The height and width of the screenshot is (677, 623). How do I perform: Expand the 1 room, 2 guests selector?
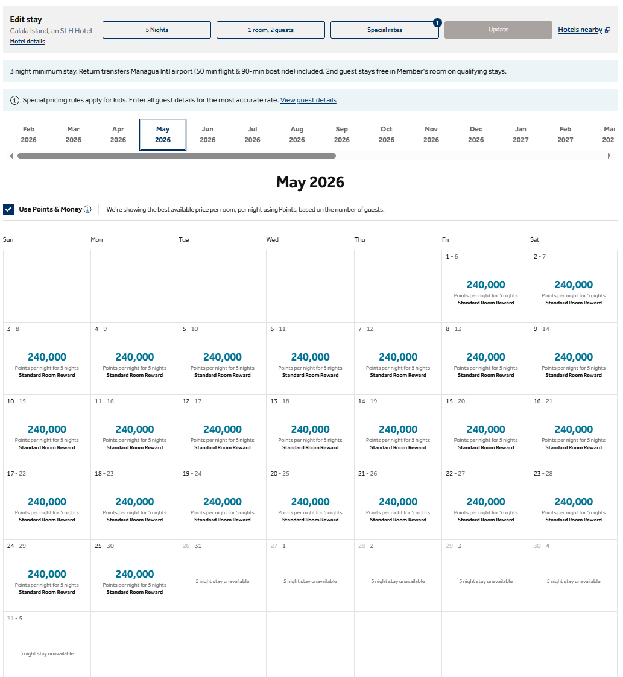pyautogui.click(x=271, y=30)
